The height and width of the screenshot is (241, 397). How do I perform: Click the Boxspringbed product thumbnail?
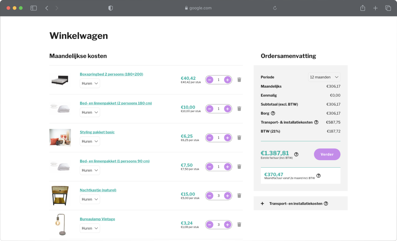60,80
